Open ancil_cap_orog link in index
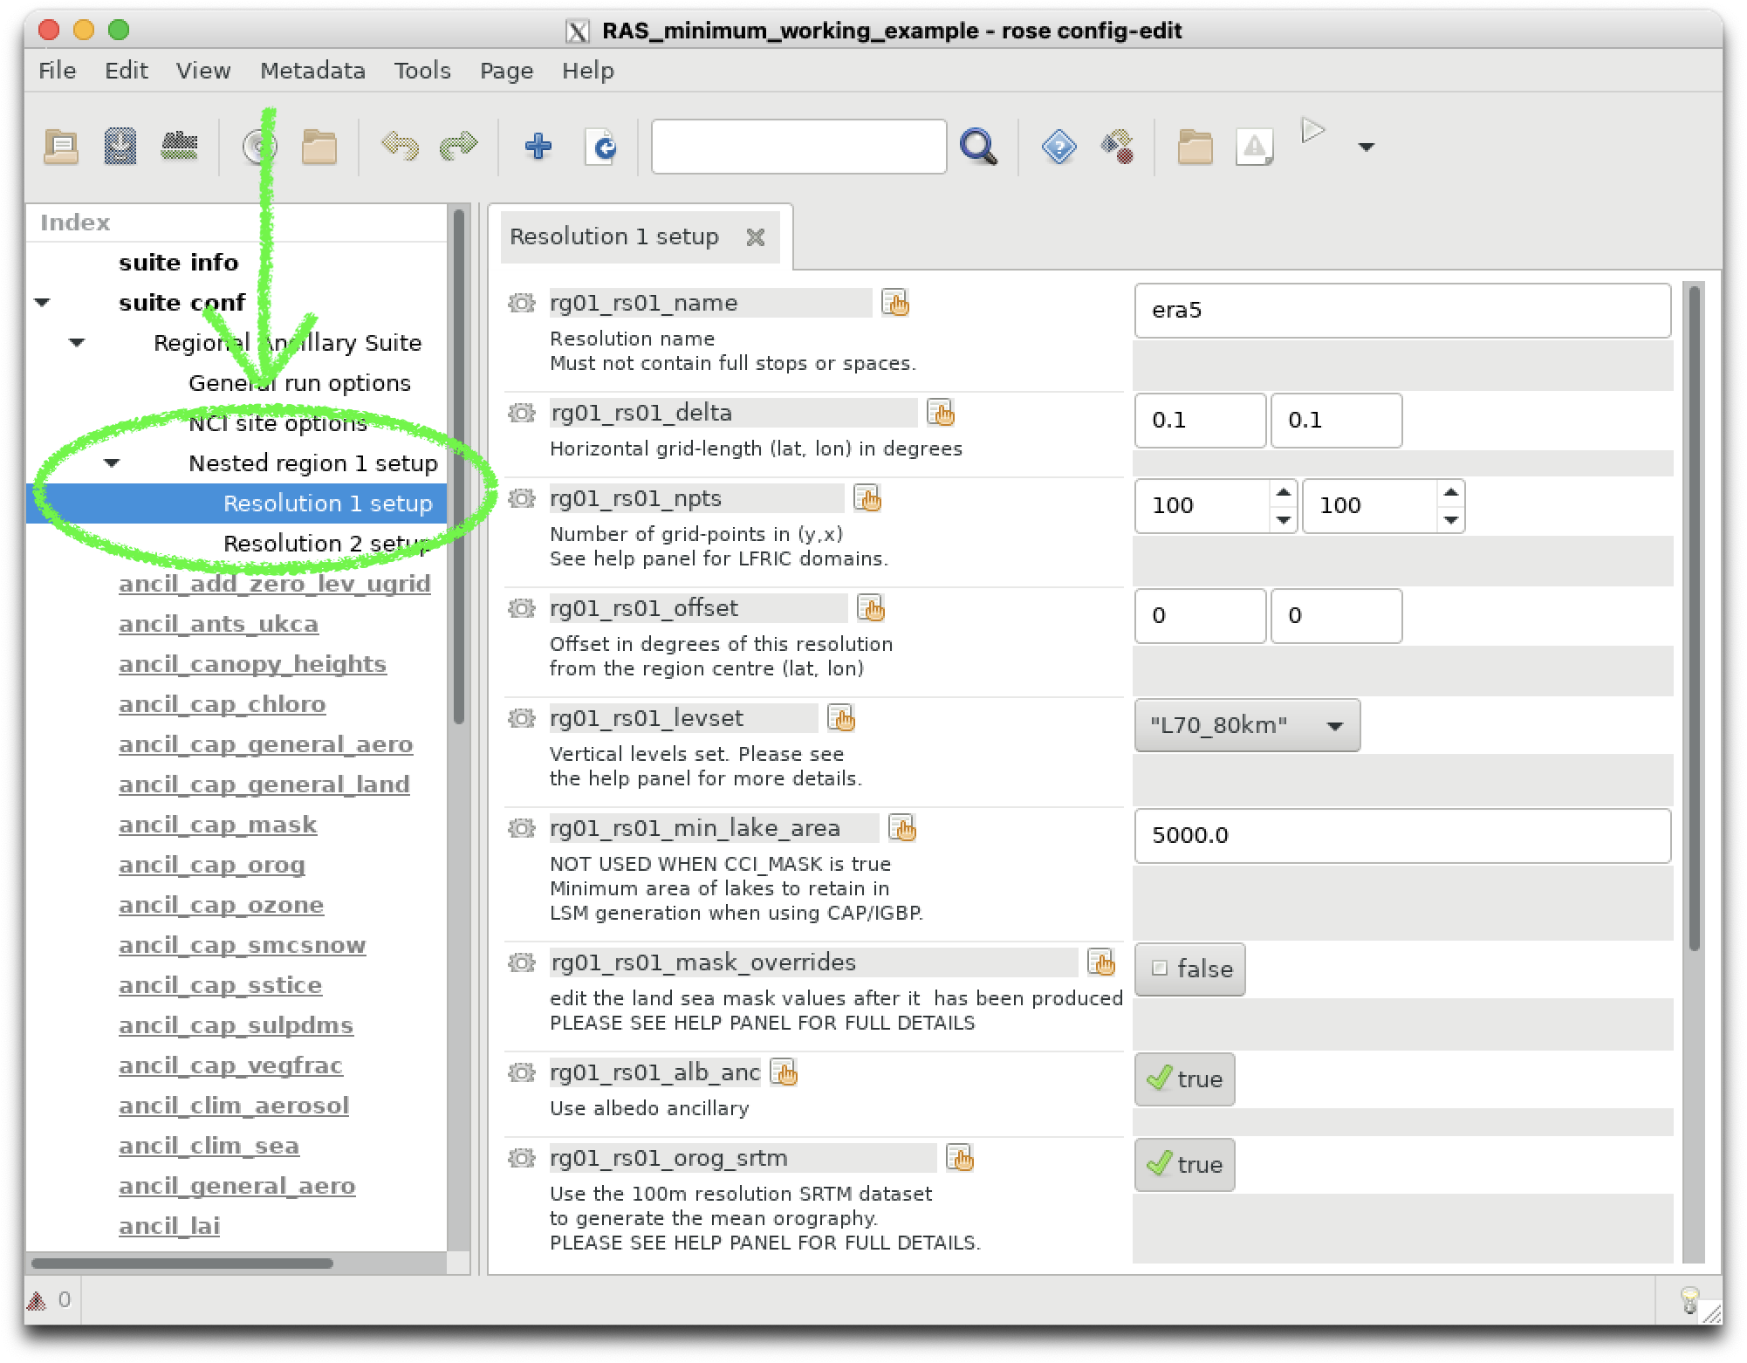 [x=212, y=865]
